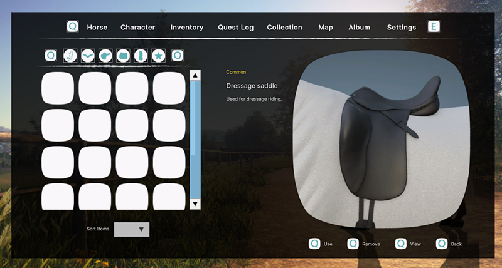Click the 'Dressage saddle' item title
This screenshot has width=502, height=268.
tap(252, 86)
